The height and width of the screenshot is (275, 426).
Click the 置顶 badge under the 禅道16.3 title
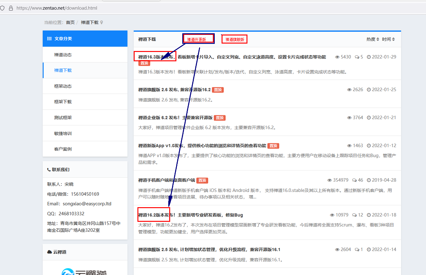click(144, 63)
